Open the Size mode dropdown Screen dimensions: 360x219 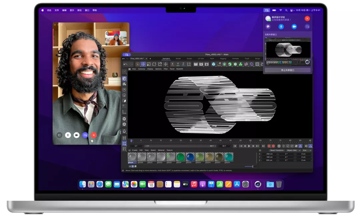pyautogui.click(x=307, y=150)
